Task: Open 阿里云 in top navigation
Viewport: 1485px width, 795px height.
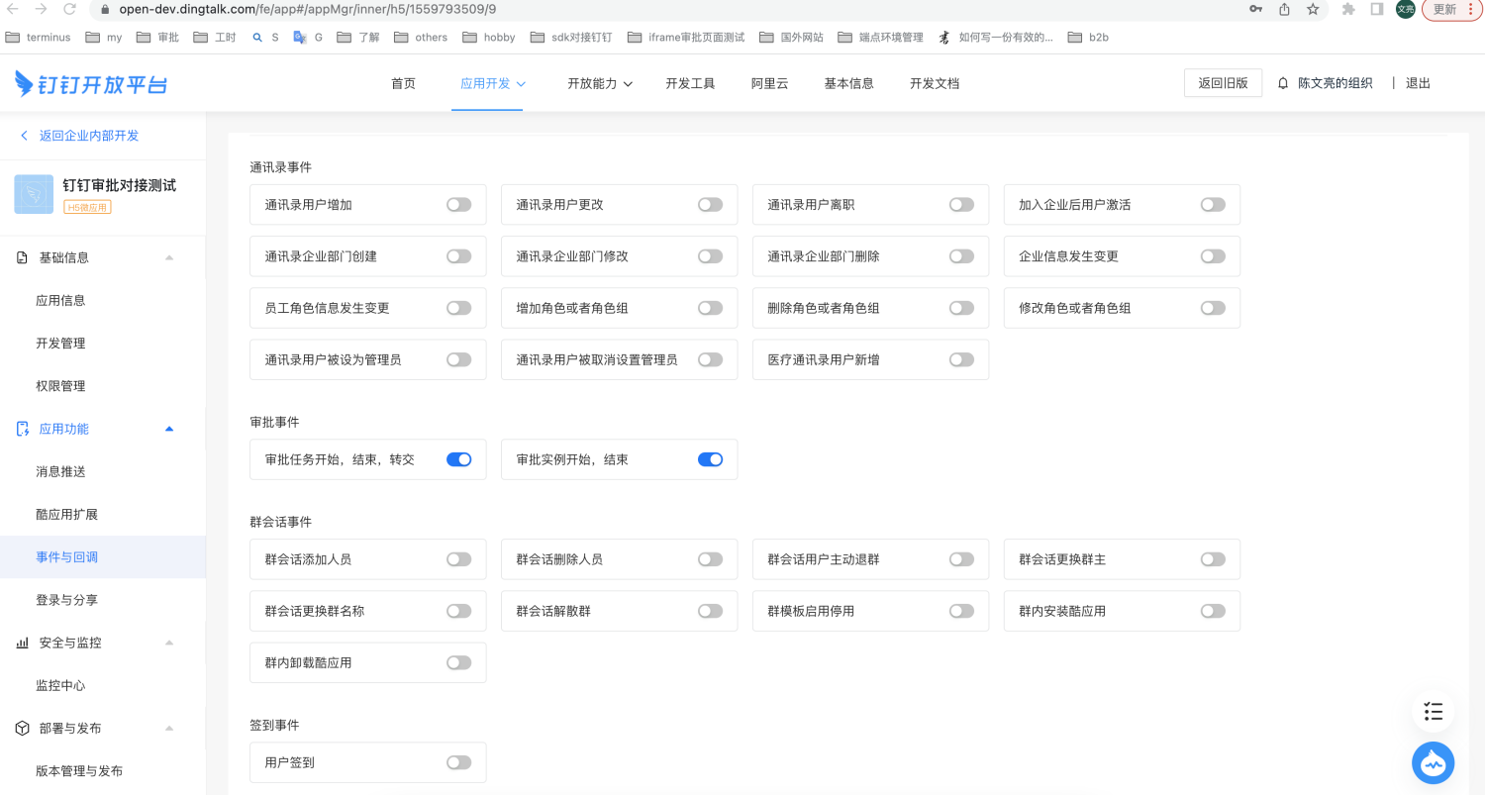Action: (769, 83)
